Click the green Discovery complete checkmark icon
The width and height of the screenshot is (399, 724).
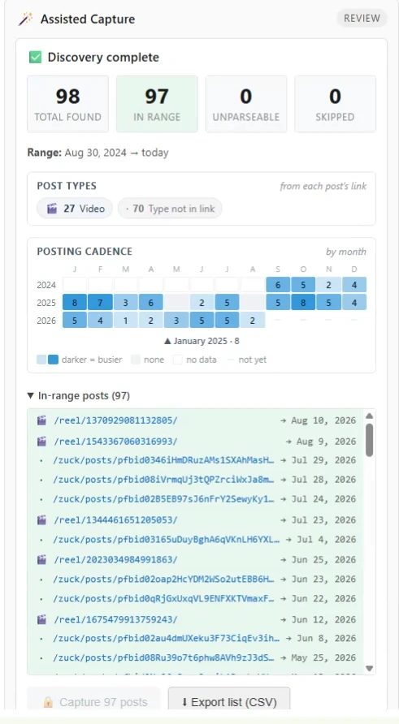[35, 58]
